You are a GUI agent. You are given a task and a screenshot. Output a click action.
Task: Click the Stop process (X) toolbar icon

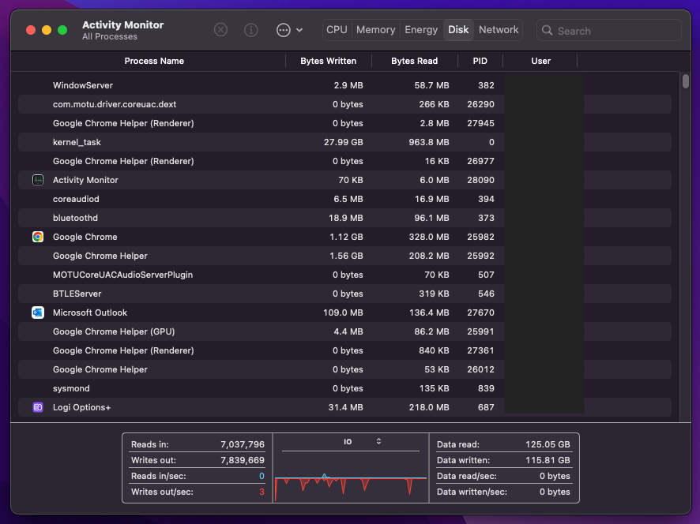pos(220,30)
